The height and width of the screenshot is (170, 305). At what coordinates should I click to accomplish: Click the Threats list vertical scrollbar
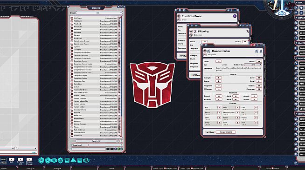(x=121, y=77)
